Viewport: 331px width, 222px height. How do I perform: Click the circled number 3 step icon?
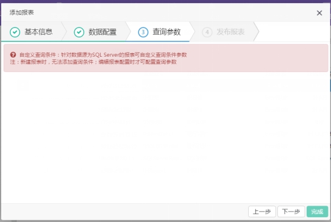[143, 32]
